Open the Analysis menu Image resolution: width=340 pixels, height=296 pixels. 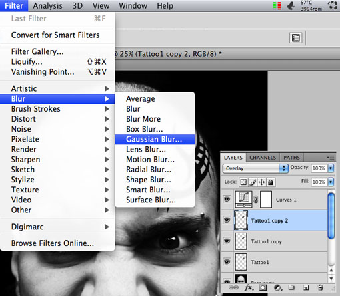point(47,5)
